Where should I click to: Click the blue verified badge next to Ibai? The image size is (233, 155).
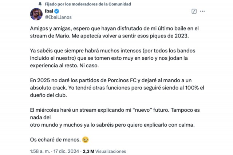(x=56, y=11)
